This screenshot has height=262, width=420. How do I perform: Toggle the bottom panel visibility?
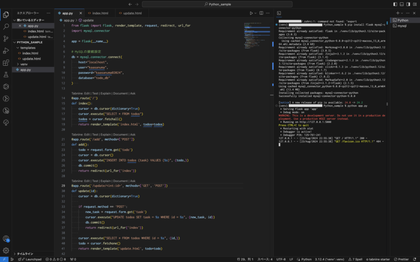coord(402,4)
